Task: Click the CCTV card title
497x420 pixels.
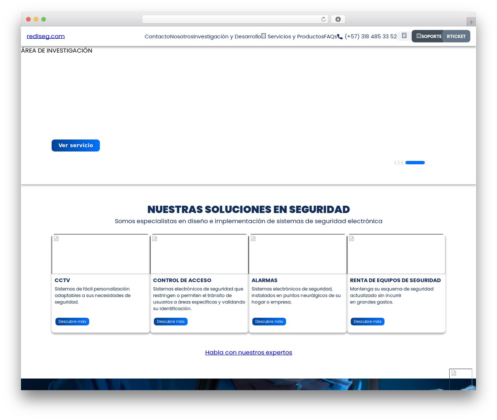Action: point(62,280)
